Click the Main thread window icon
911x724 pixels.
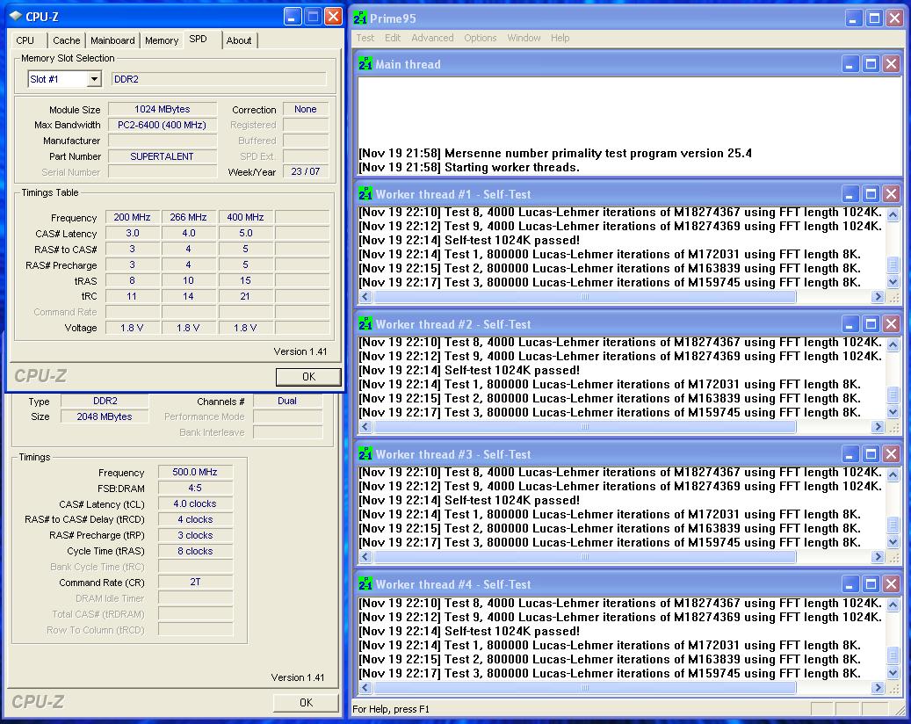[365, 64]
